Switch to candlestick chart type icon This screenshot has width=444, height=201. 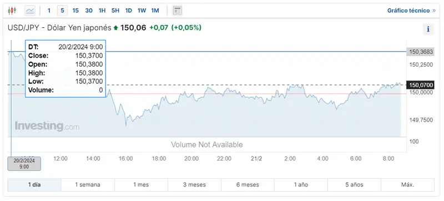pos(12,11)
